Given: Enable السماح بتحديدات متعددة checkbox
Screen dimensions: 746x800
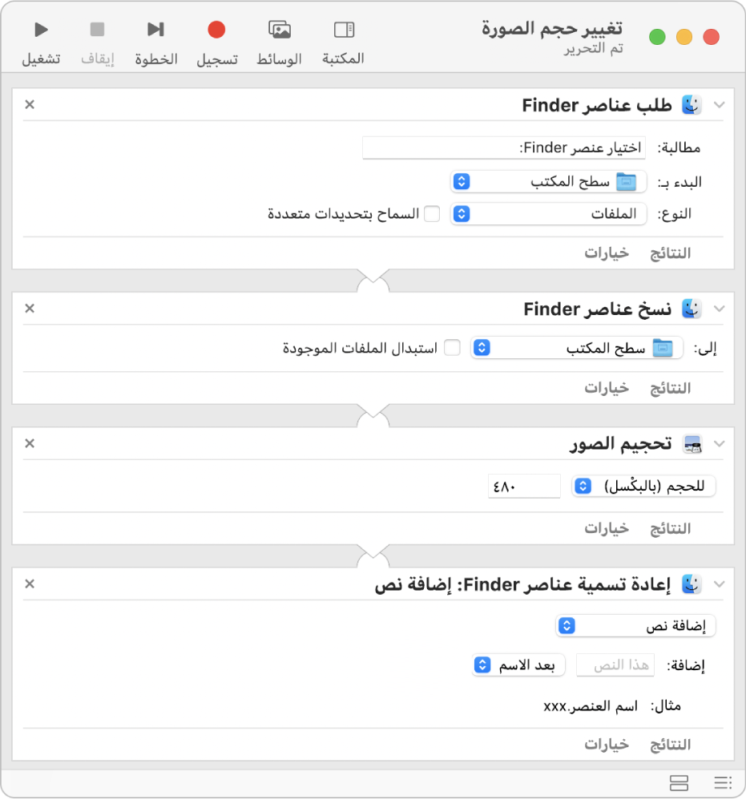Looking at the screenshot, I should click(x=432, y=214).
